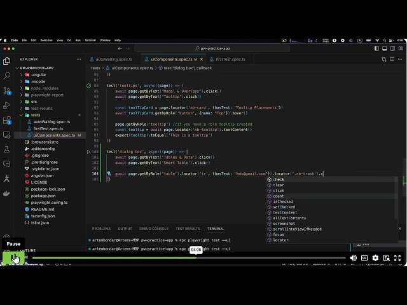Screen dimensions: 407x305
Task: Open the Output panel tab
Action: click(125, 229)
